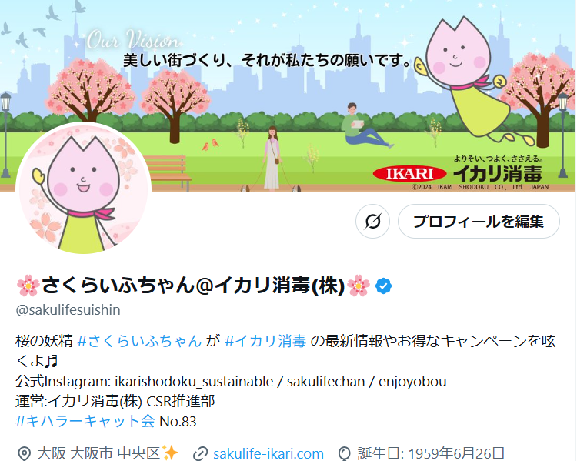Open the header banner image
Viewport: 577px width, 461px height.
click(288, 95)
